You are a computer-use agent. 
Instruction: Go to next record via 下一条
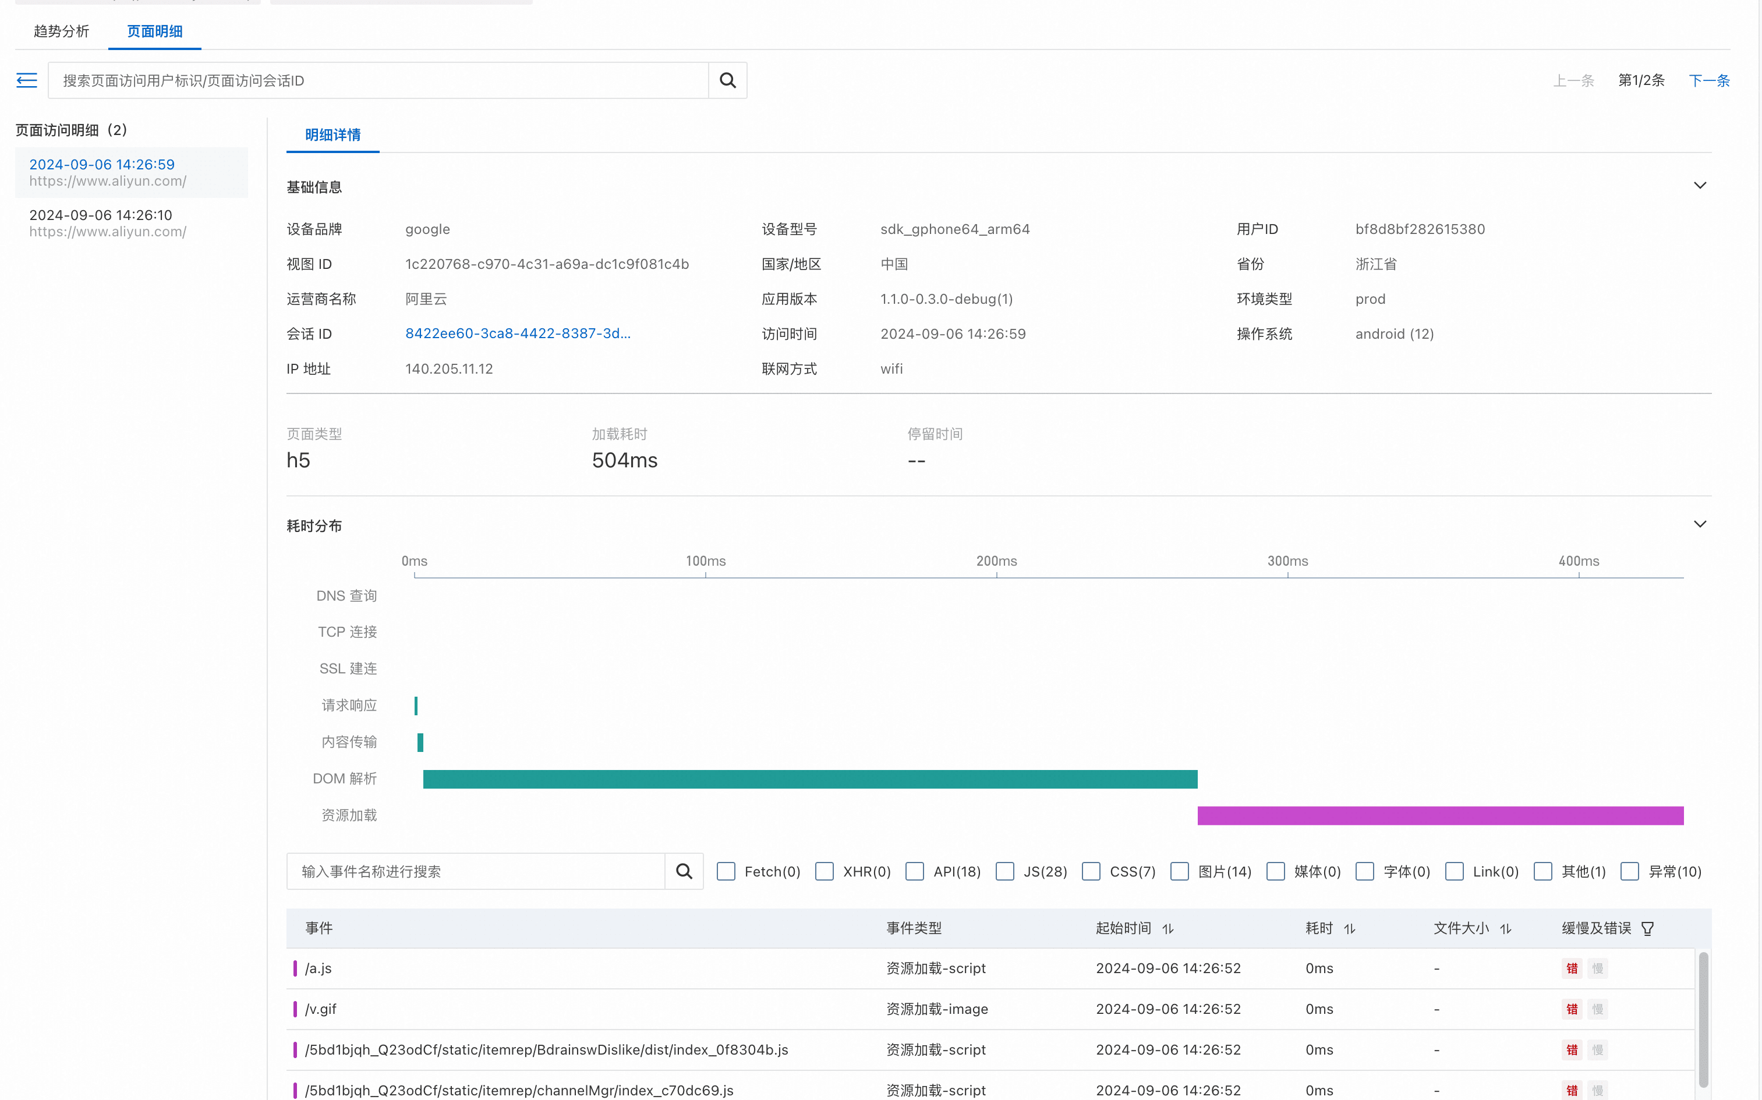tap(1708, 80)
